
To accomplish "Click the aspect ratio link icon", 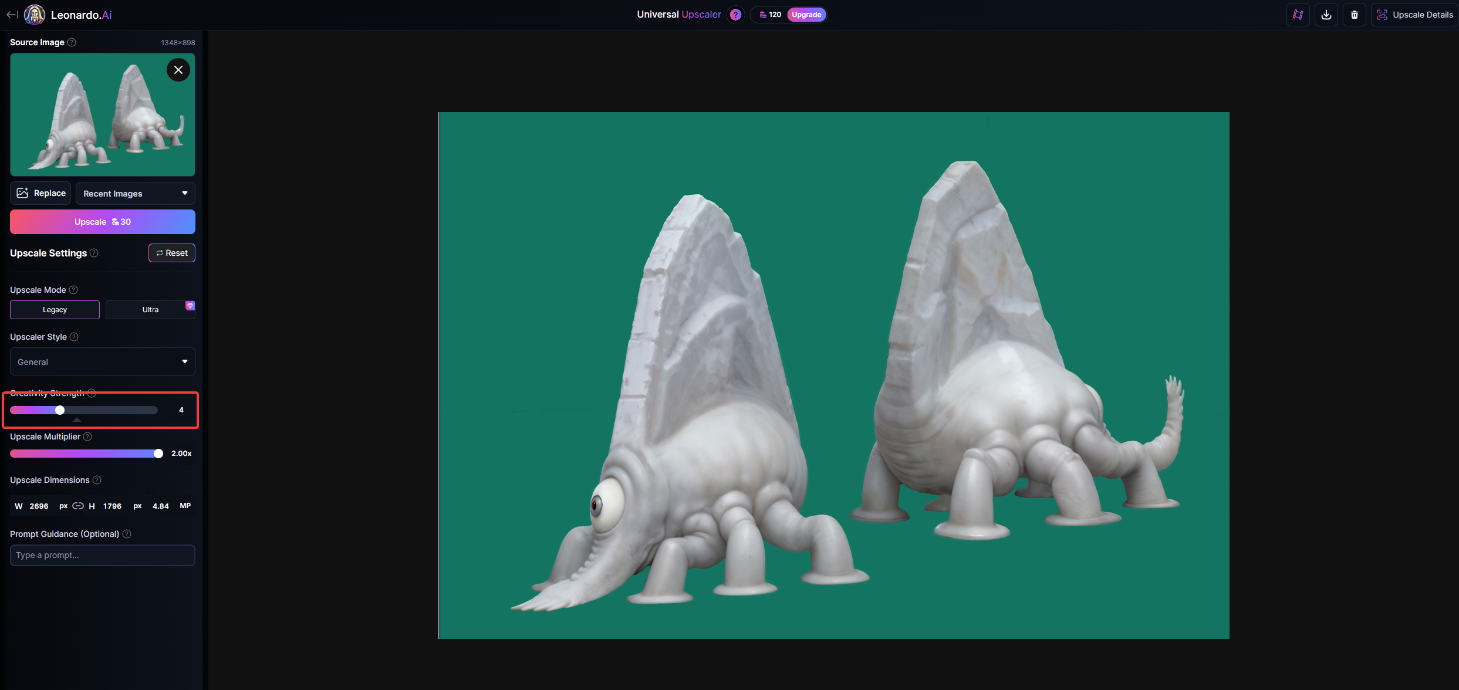I will point(78,506).
